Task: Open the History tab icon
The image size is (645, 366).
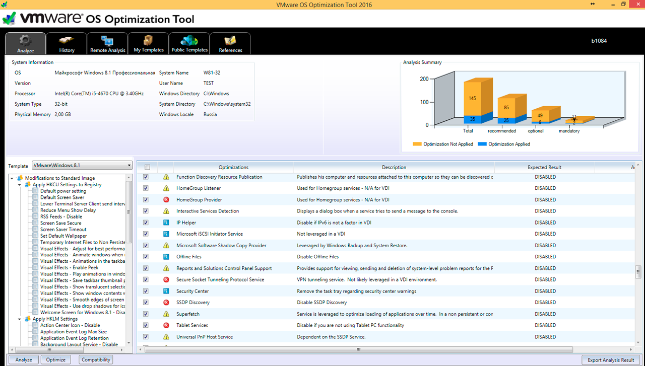Action: point(67,41)
